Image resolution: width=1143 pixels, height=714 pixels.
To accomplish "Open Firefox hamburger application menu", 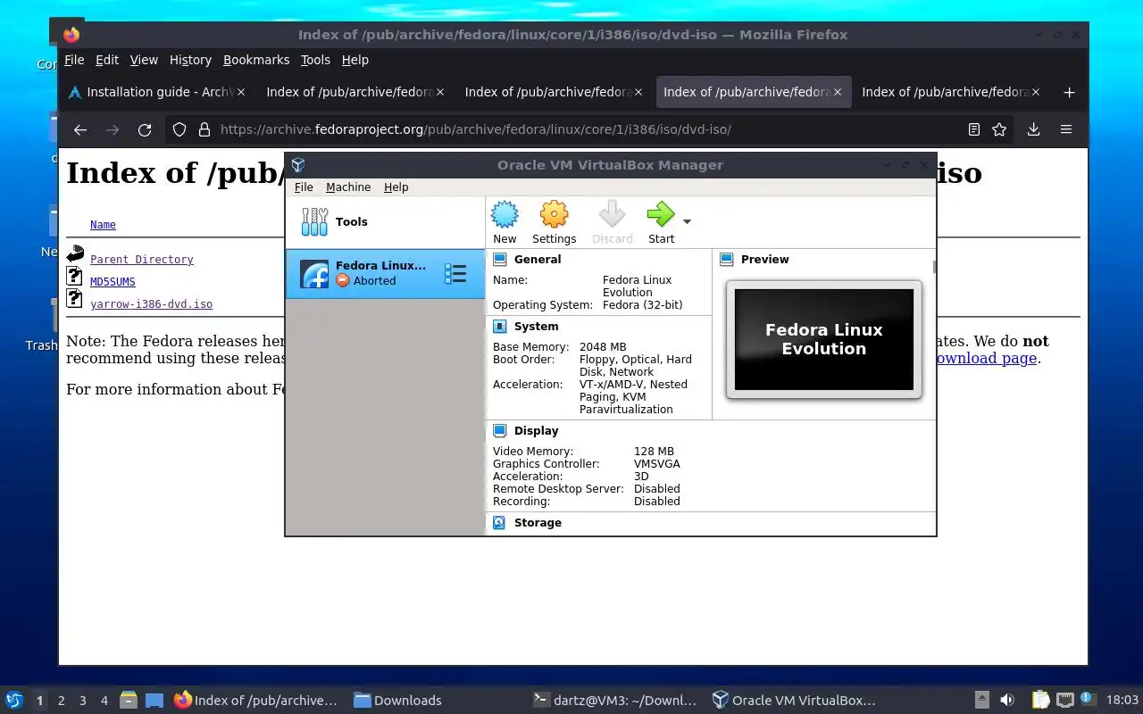I will pyautogui.click(x=1066, y=129).
